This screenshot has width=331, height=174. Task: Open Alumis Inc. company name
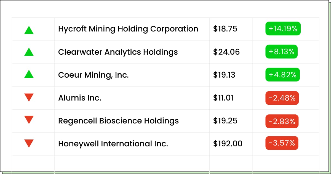pos(80,98)
